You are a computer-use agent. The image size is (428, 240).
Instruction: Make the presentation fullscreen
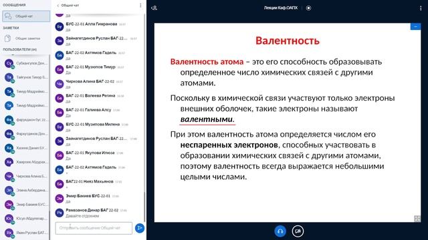click(417, 219)
